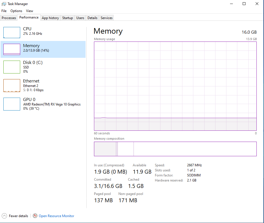The height and width of the screenshot is (223, 264).
Task: Select the GPU 0 mini graph thumbnail
Action: click(12, 104)
